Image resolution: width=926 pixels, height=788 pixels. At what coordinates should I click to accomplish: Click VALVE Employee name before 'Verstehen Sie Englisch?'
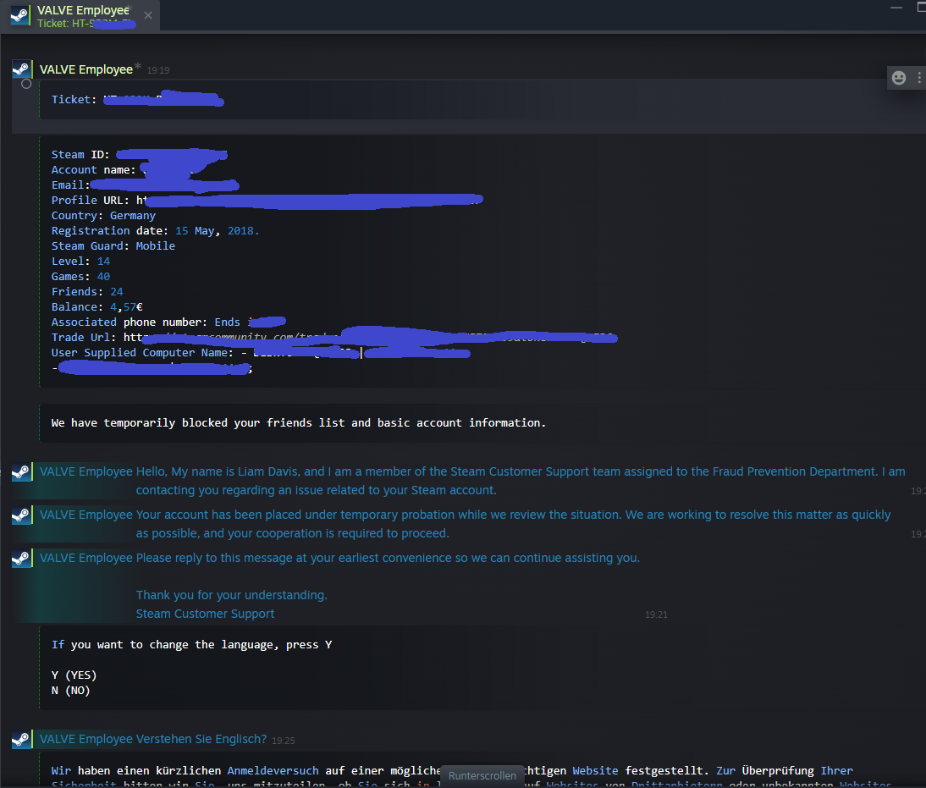[x=86, y=739]
